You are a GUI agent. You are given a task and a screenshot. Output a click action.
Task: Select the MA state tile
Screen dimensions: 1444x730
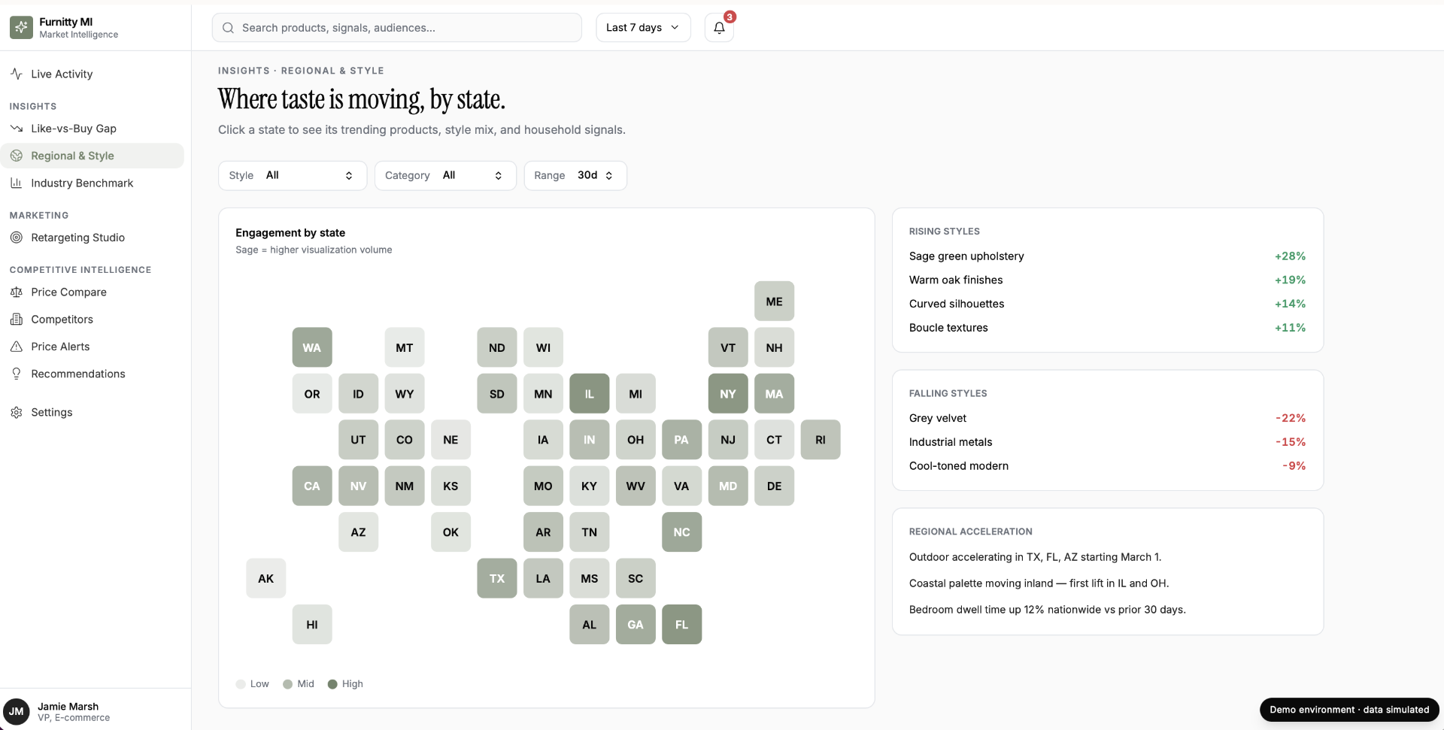tap(775, 393)
